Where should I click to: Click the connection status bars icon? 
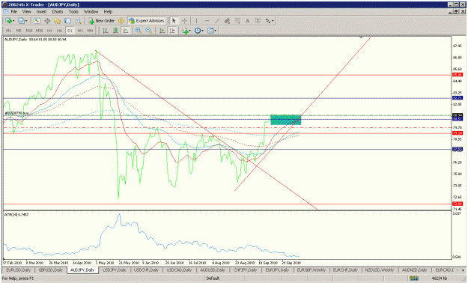coord(414,279)
